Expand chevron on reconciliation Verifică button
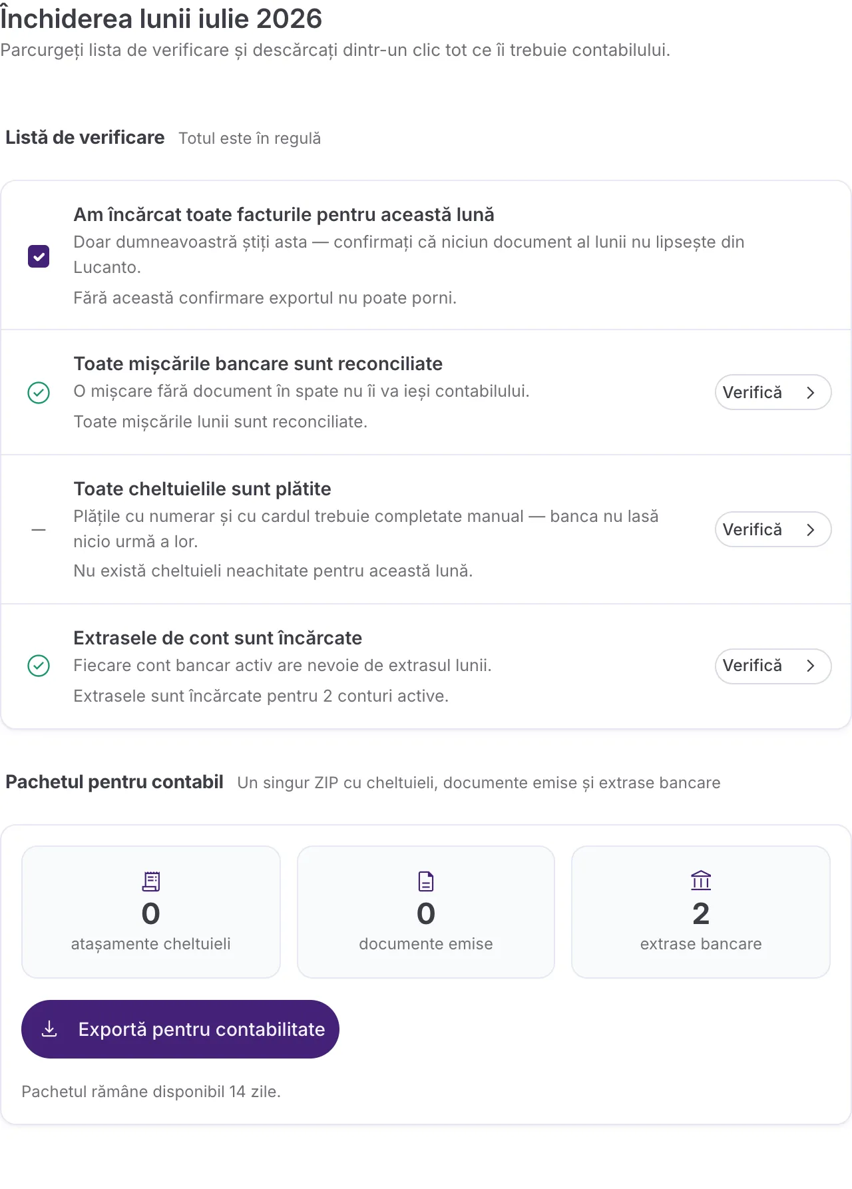 pyautogui.click(x=811, y=393)
